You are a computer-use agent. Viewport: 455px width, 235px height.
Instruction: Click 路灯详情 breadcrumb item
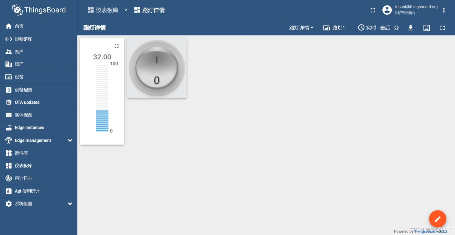(149, 10)
